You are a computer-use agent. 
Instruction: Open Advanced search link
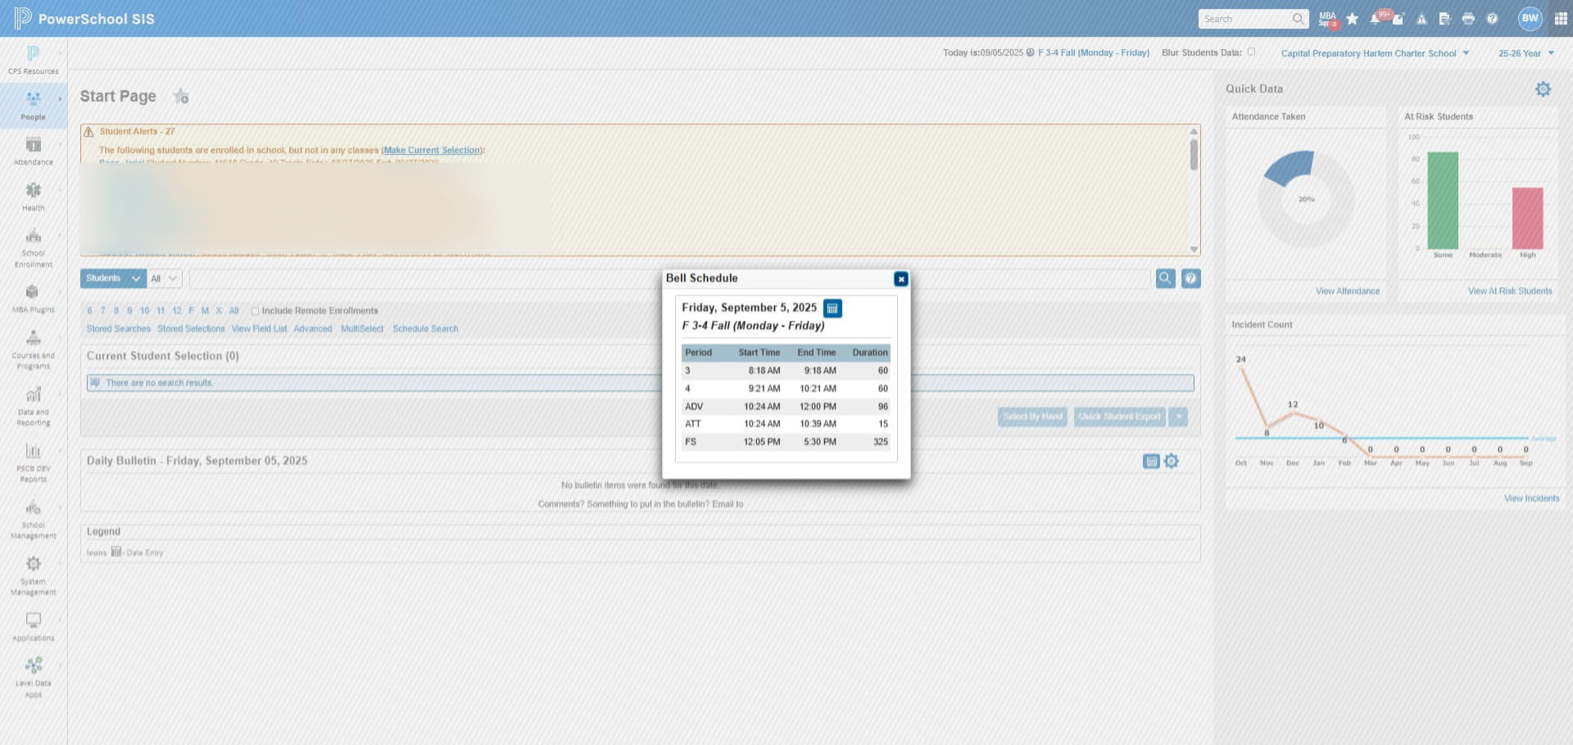tap(313, 329)
